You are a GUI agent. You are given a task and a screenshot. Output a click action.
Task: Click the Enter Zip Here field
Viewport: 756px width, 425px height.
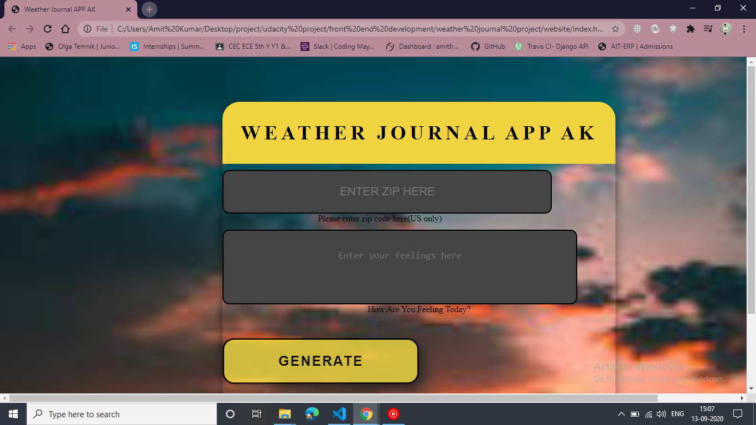tap(387, 191)
